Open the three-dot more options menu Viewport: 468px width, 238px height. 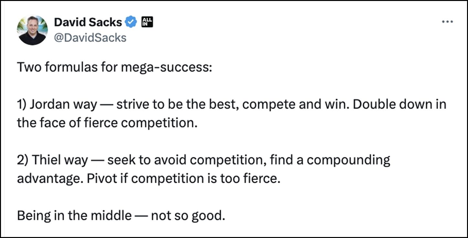[447, 22]
